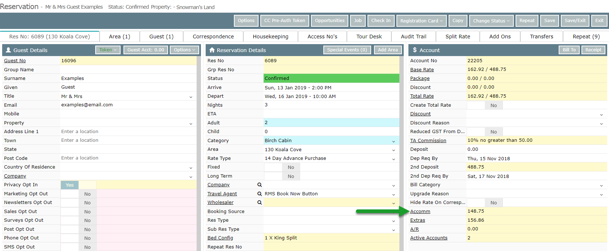The height and width of the screenshot is (251, 609).
Task: Click the green Confirmed status field
Action: [331, 78]
